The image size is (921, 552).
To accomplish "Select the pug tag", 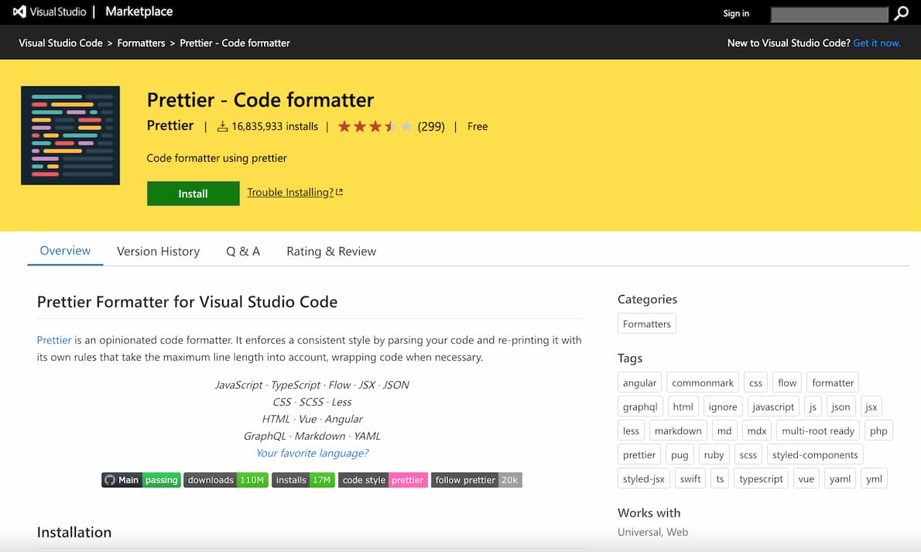I will 680,455.
